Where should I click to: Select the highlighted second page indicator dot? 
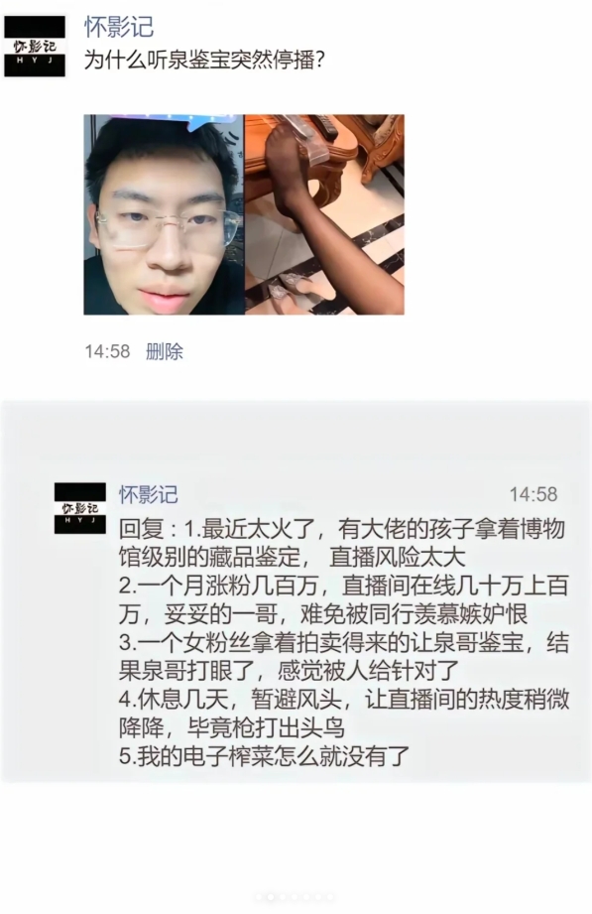coord(271,897)
